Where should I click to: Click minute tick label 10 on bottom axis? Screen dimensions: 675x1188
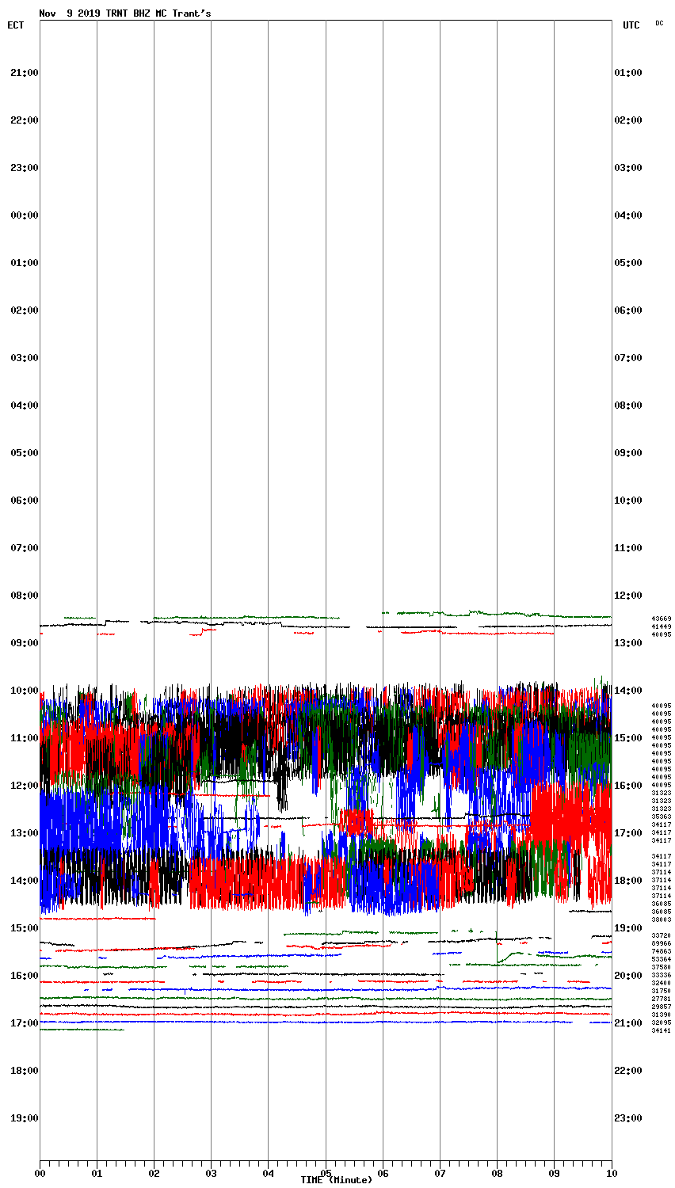pyautogui.click(x=611, y=1173)
